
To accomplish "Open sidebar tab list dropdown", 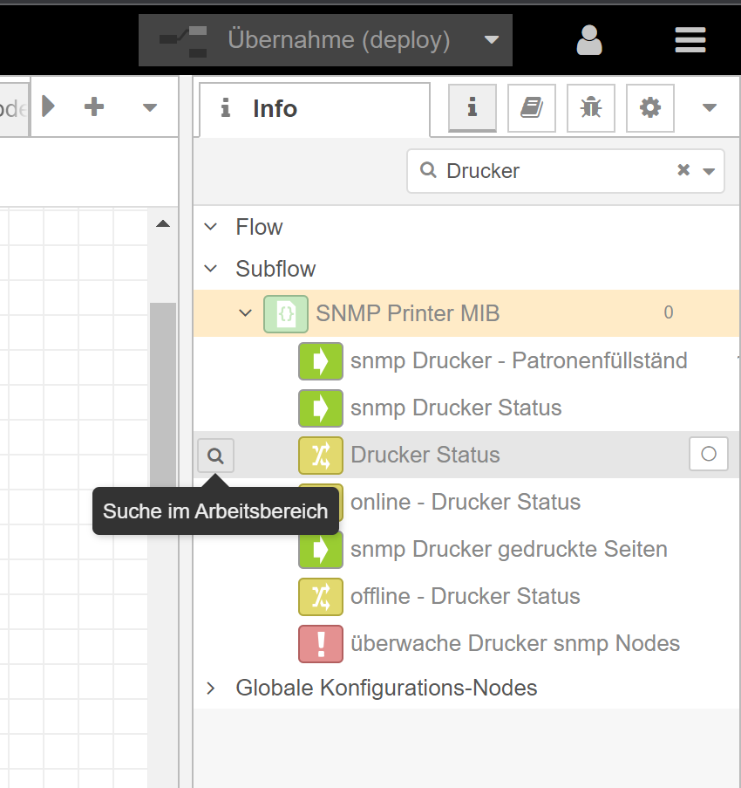I will pyautogui.click(x=710, y=107).
